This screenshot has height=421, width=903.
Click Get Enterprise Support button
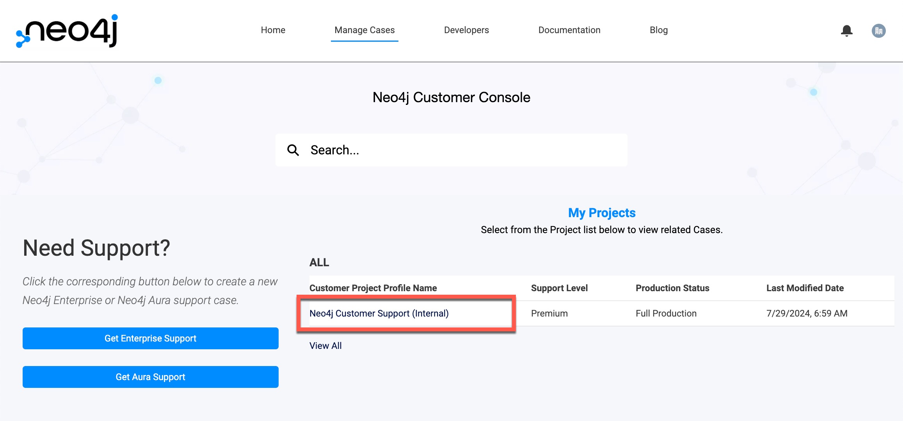(151, 338)
